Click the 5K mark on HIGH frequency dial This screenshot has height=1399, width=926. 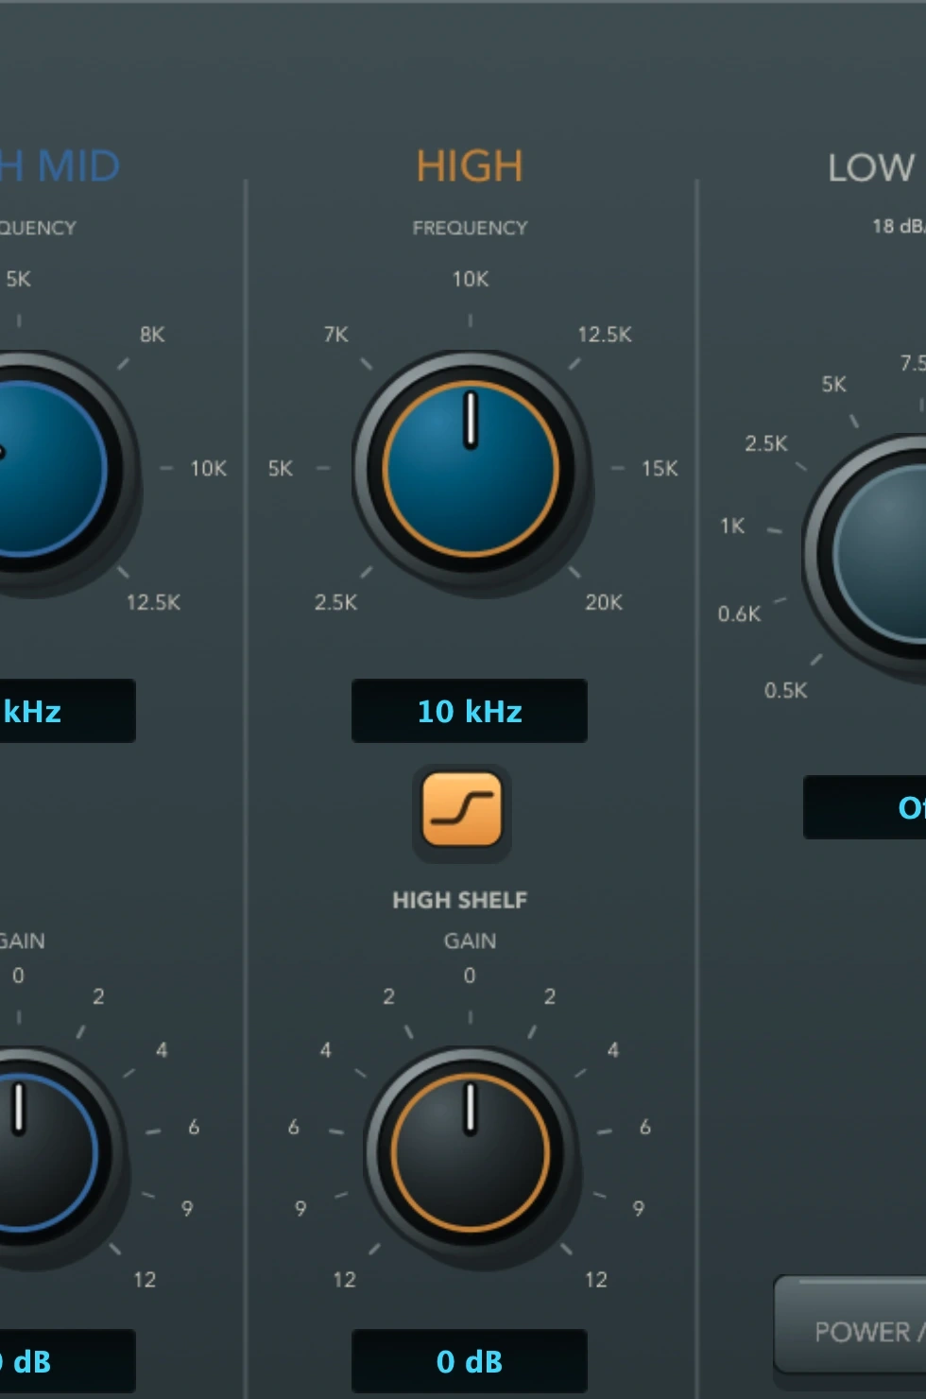click(281, 469)
